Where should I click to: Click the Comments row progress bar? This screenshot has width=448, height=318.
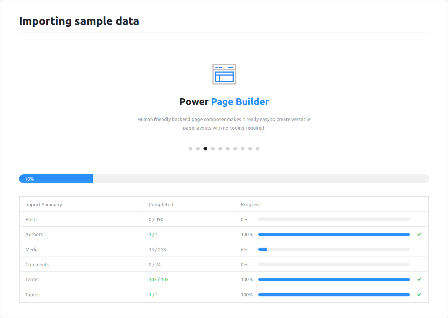pyautogui.click(x=334, y=264)
